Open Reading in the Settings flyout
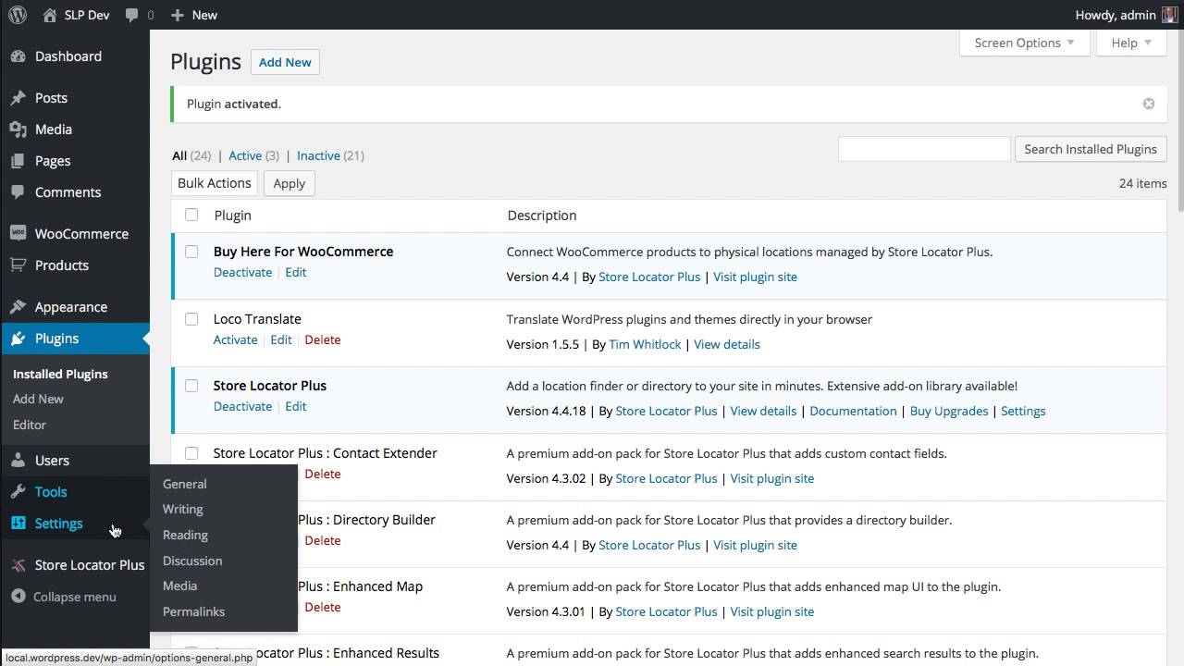The image size is (1184, 666). tap(185, 535)
